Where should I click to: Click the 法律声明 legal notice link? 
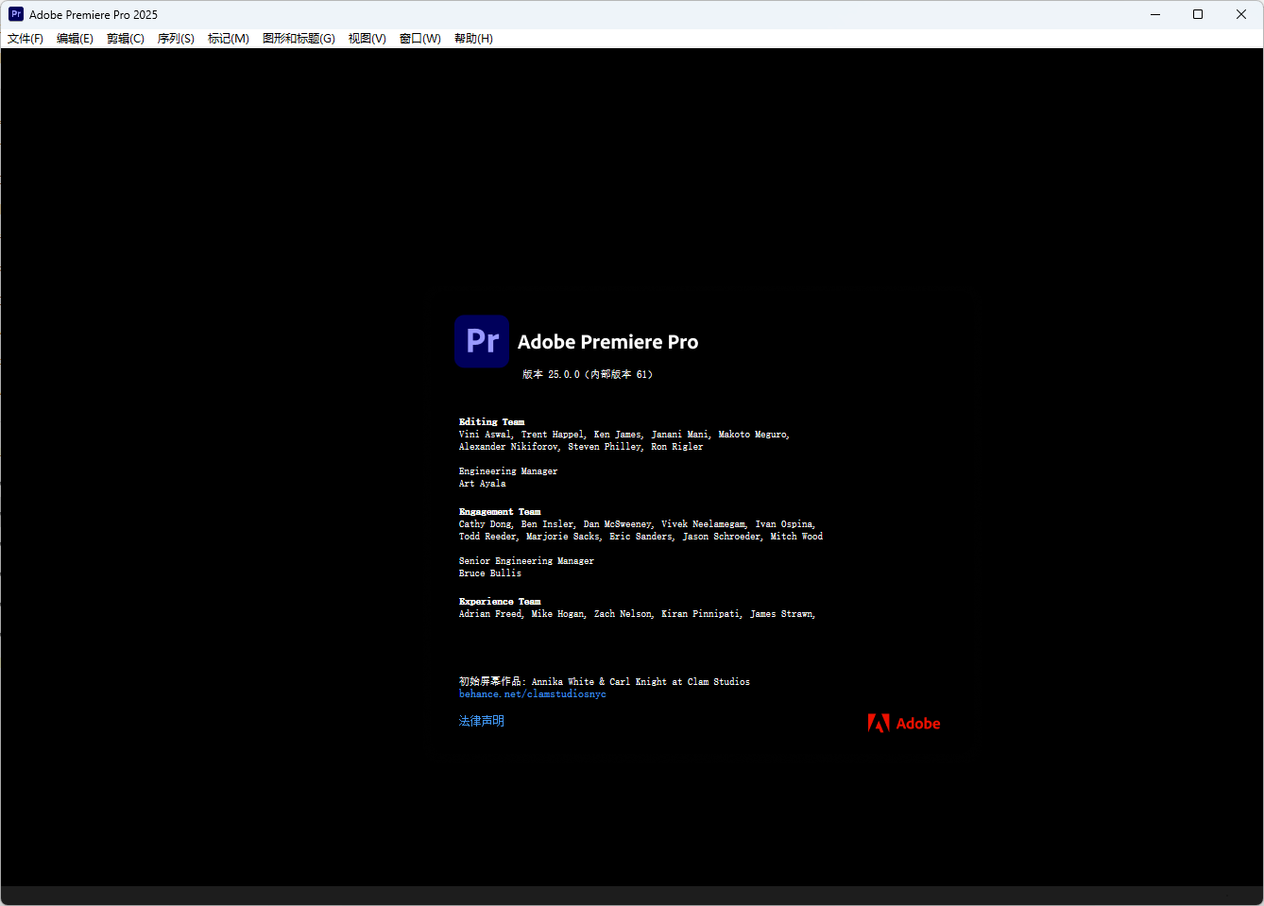[x=482, y=721]
